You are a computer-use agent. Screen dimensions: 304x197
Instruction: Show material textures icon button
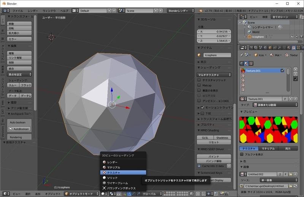tap(246, 63)
